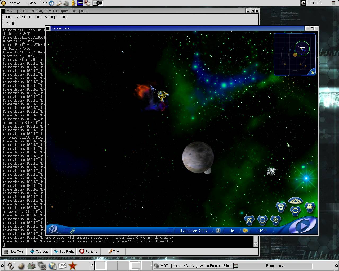Toggle the minimap eye icon
Screen dimensions: 339x271
click(x=313, y=72)
